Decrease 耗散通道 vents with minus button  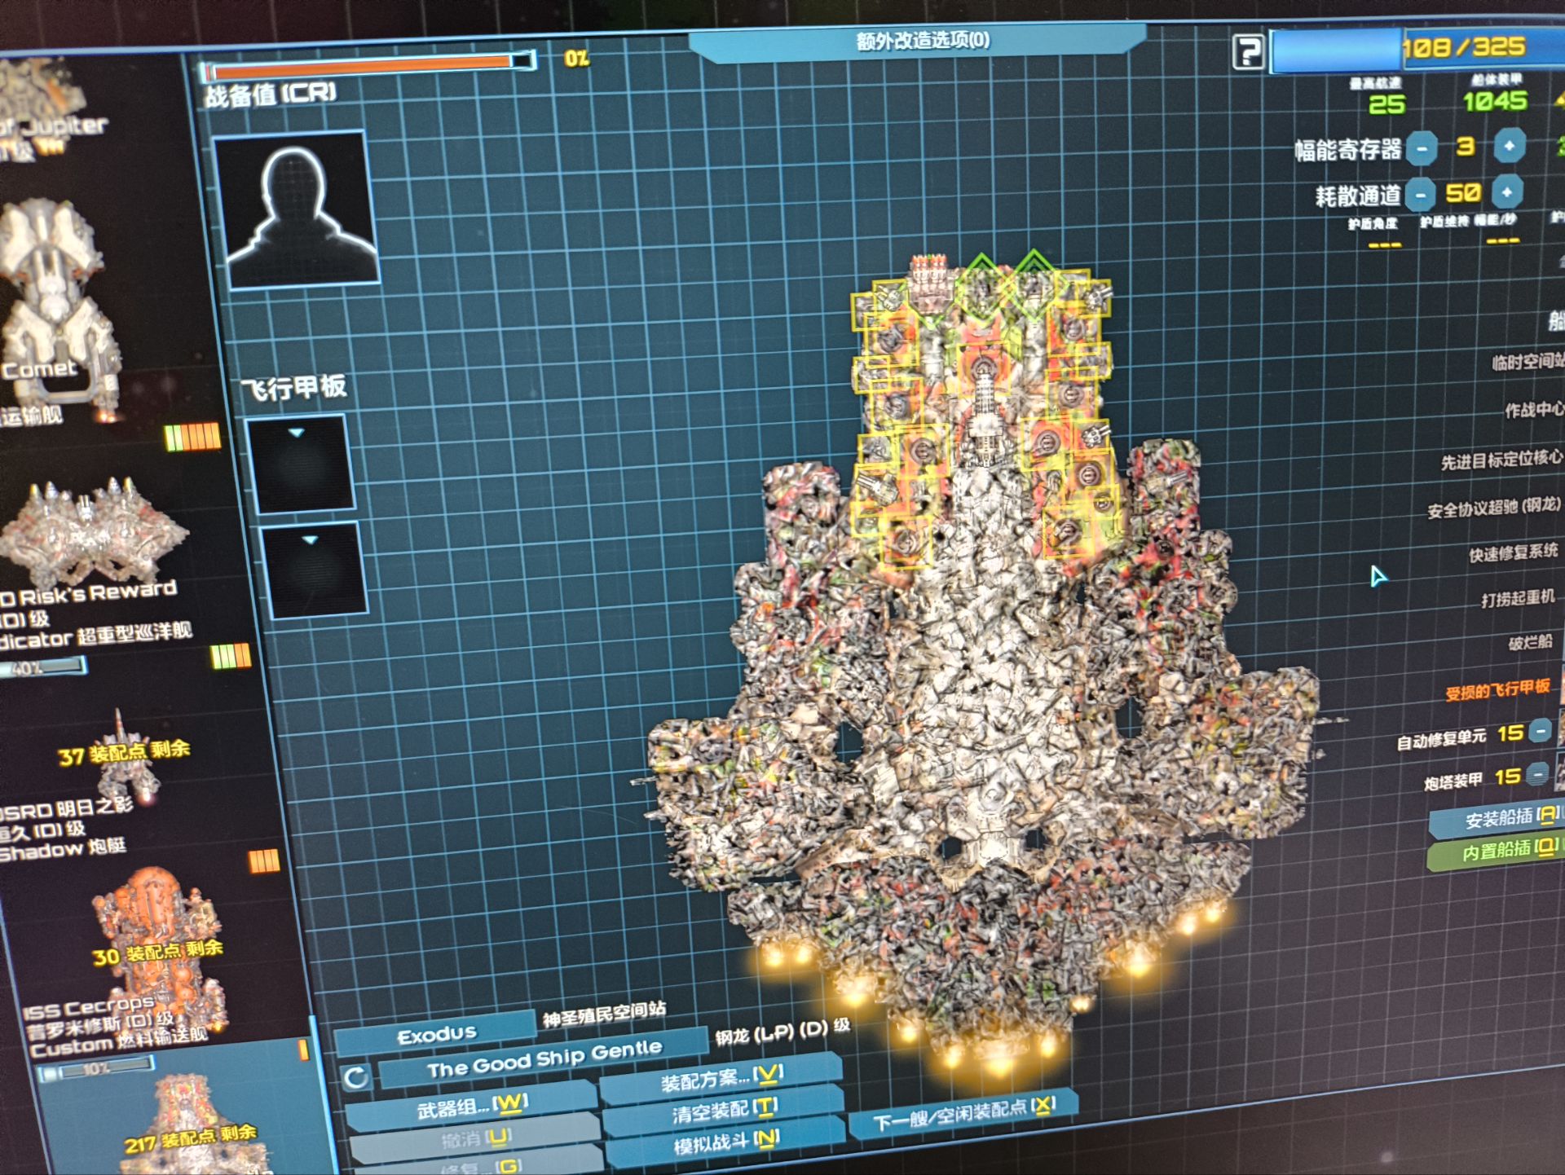pos(1421,195)
